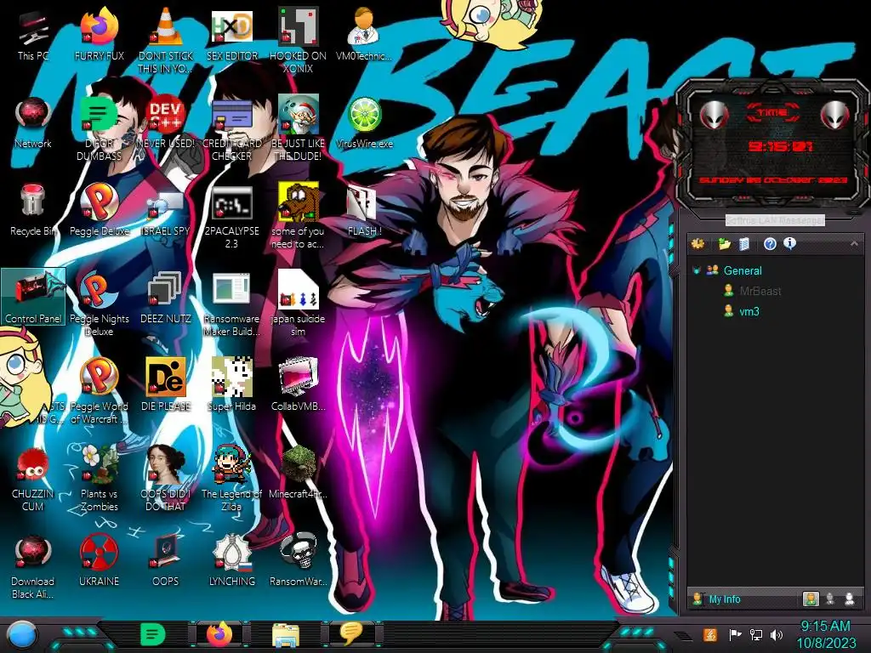Select the 2PACALYPSE 2.3 console icon
This screenshot has height=653, width=871.
[232, 217]
